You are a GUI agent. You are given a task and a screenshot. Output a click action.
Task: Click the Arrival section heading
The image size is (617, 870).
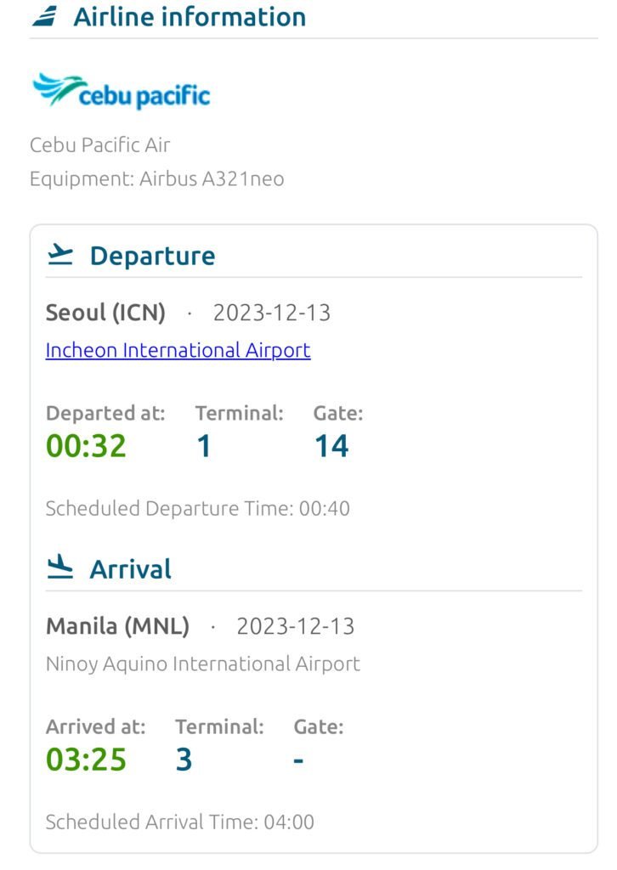pyautogui.click(x=130, y=568)
